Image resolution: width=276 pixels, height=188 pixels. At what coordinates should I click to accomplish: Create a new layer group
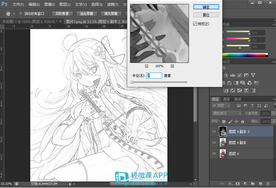pyautogui.click(x=253, y=183)
